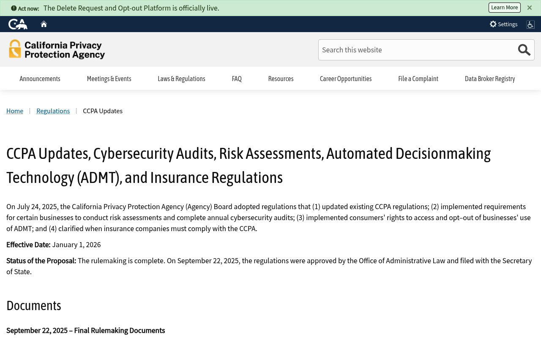The height and width of the screenshot is (338, 541).
Task: Open Settings gear in top bar
Action: pos(503,24)
